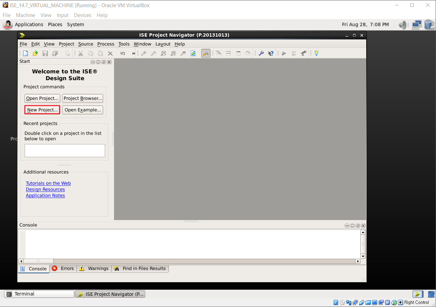Screen dimensions: 436x307
Task: Switch to the Warnings tab
Action: coord(94,268)
